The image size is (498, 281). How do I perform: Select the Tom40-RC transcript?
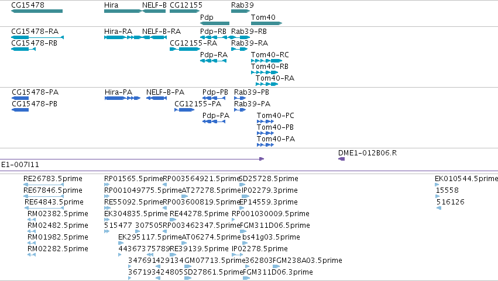pyautogui.click(x=266, y=61)
